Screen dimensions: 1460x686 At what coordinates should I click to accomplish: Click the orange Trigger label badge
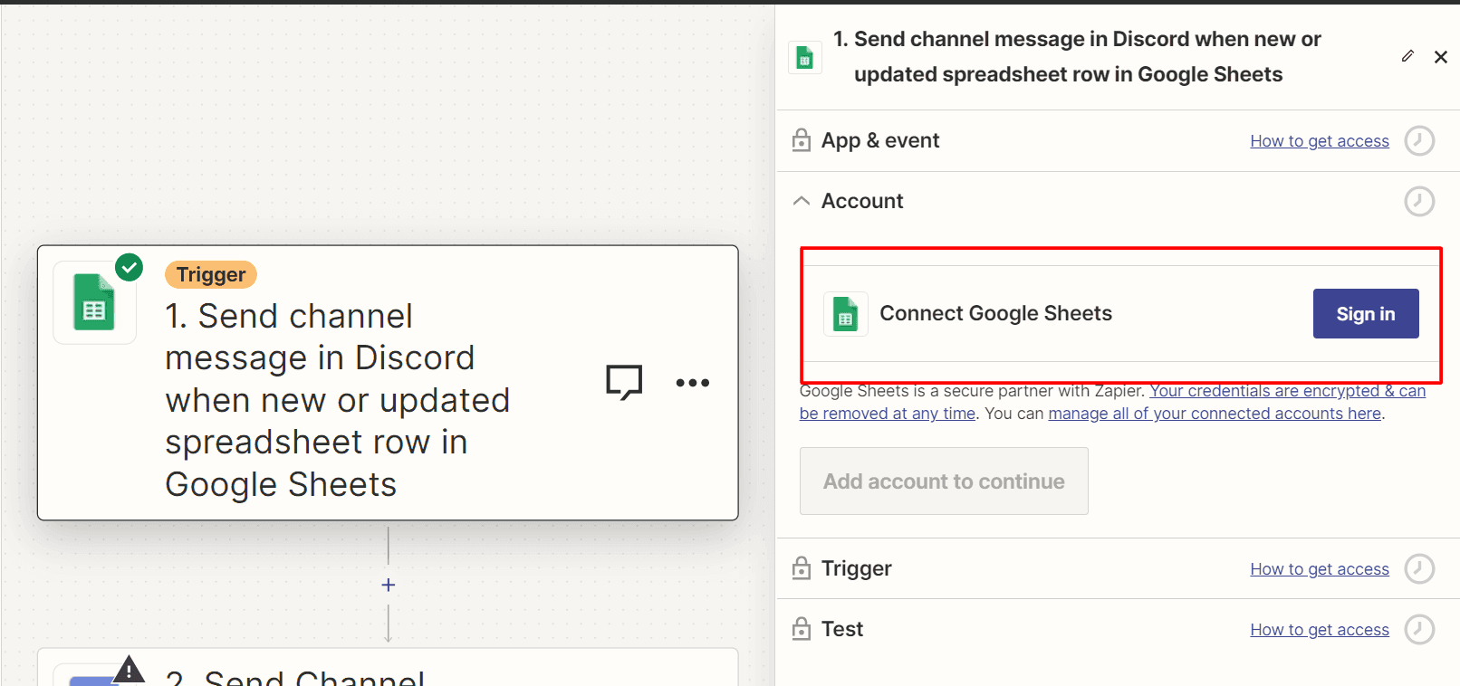[211, 274]
